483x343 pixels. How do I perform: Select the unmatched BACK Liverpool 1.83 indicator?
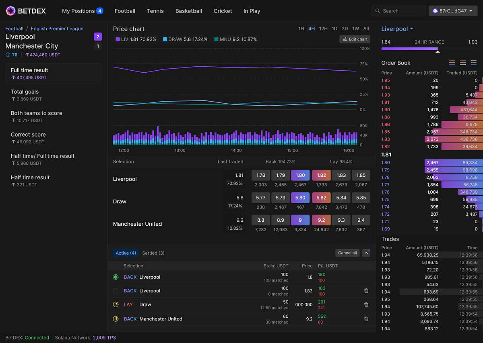(116, 291)
